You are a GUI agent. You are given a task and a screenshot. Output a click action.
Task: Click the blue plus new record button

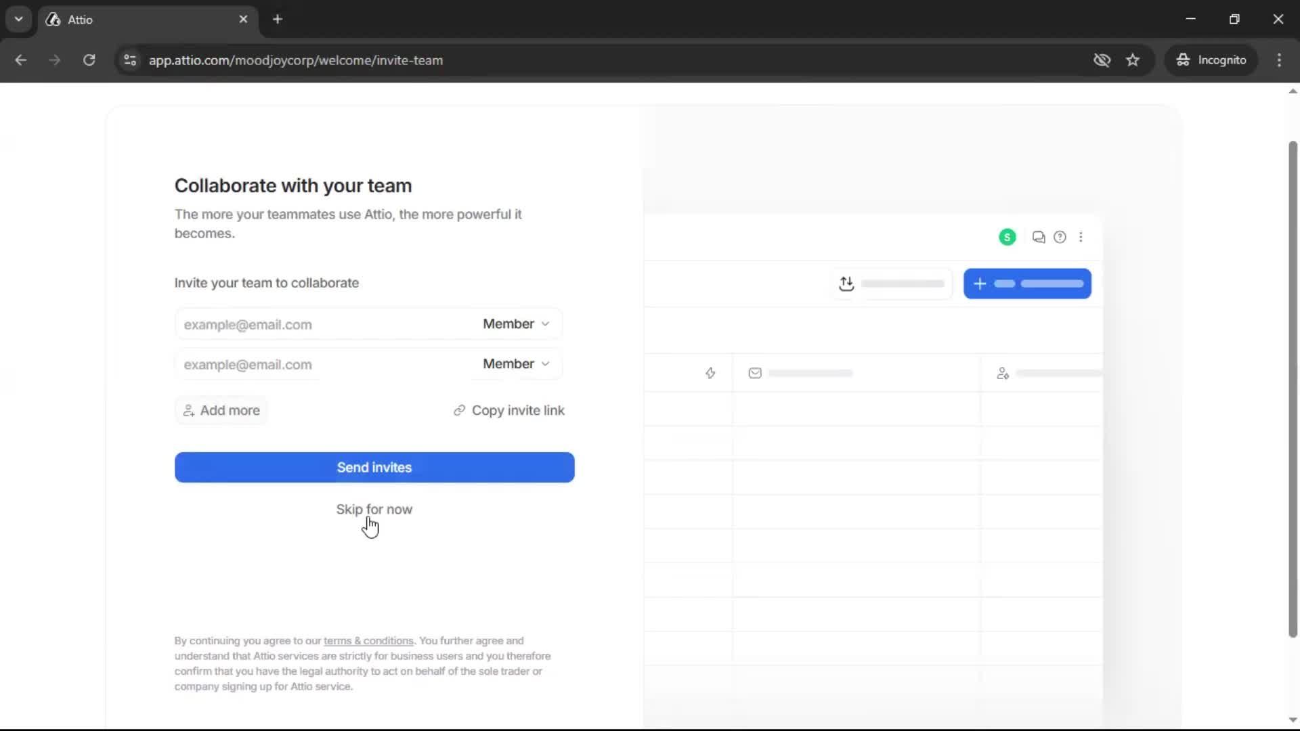[x=1026, y=284]
